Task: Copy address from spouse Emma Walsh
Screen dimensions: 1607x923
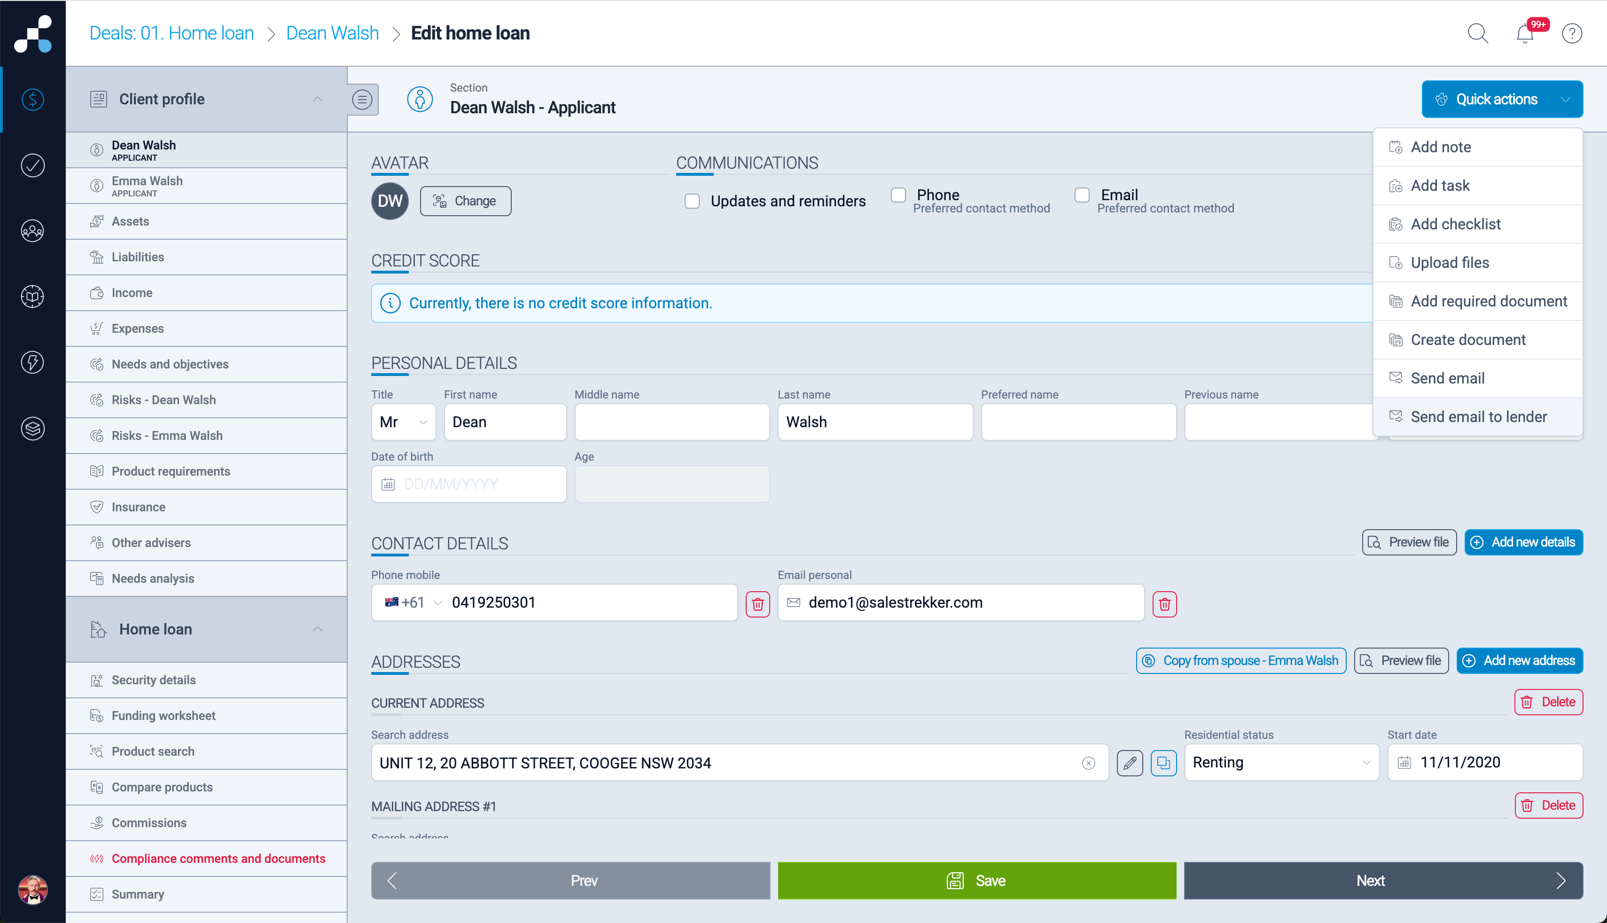Action: click(x=1241, y=661)
